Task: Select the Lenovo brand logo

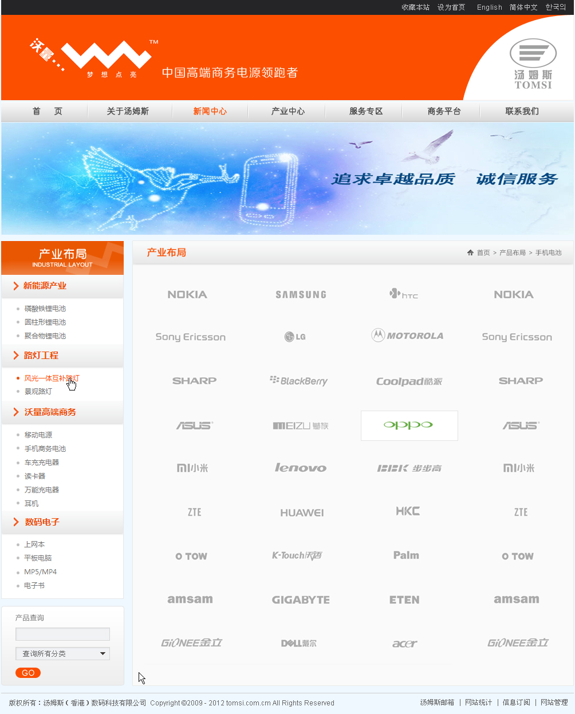Action: tap(301, 468)
